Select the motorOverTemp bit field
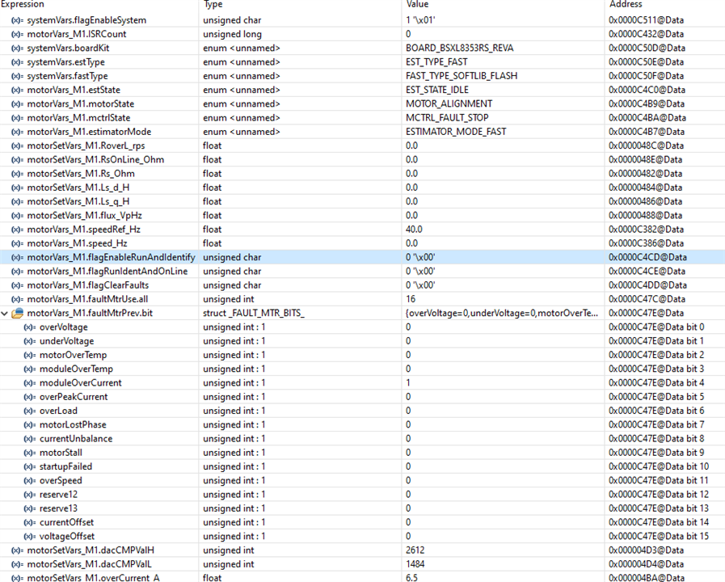Viewport: 725px width, 582px height. [73, 355]
